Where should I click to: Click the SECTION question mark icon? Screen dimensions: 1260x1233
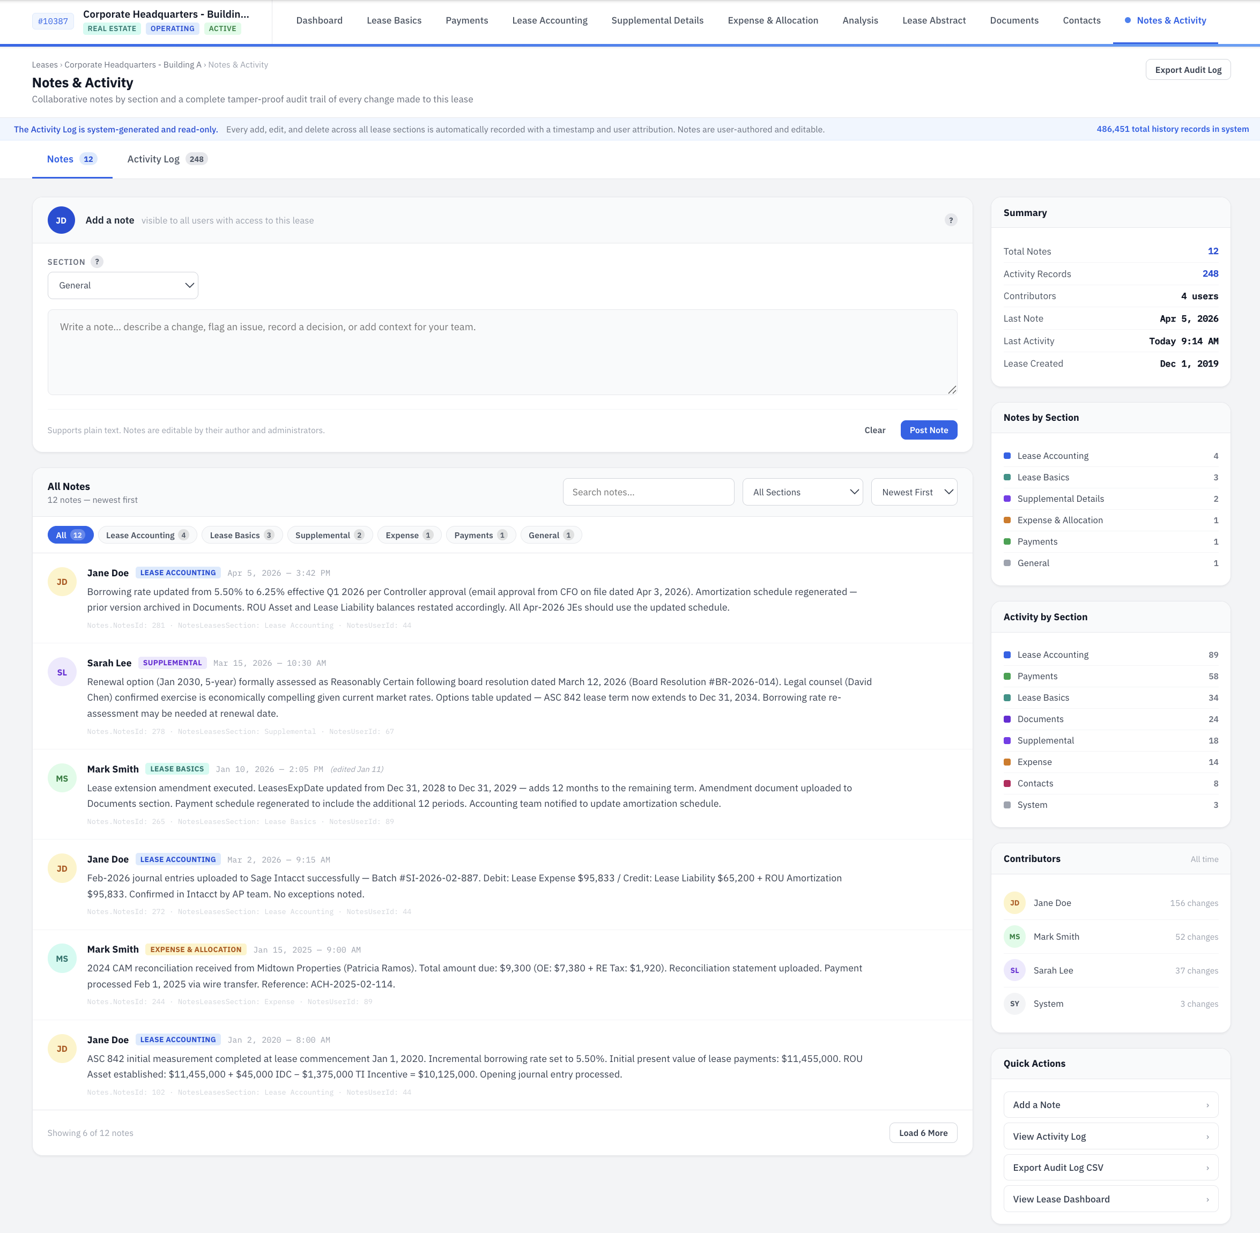(x=97, y=262)
